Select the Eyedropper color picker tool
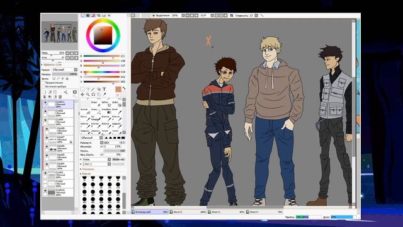Image resolution: width=403 pixels, height=227 pixels. 105,95
